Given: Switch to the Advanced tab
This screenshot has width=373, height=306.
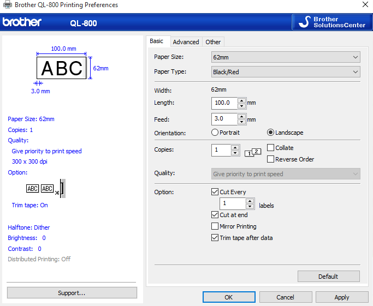Looking at the screenshot, I should coord(186,42).
